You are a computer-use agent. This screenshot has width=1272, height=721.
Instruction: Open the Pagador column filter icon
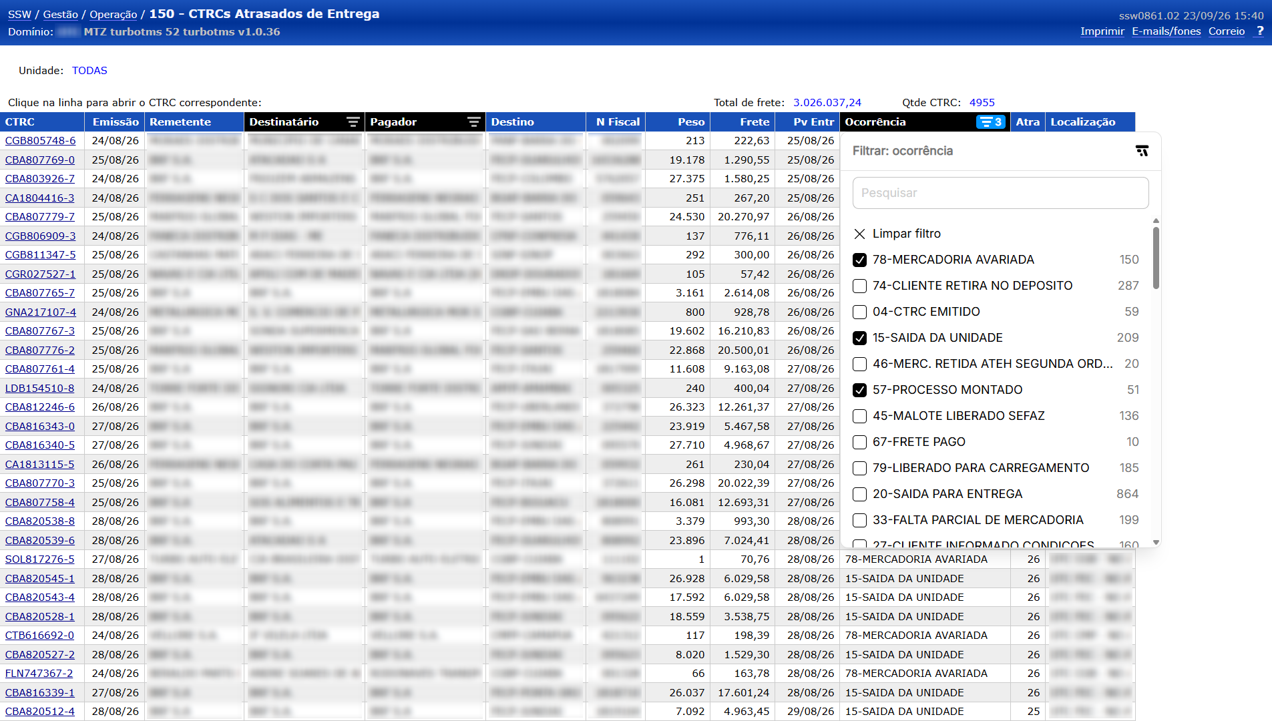(473, 122)
